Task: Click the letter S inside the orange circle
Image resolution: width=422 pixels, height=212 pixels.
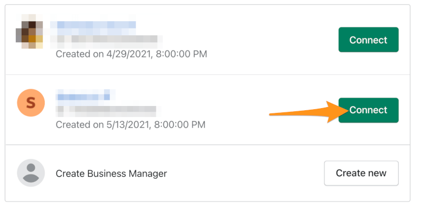Action: point(31,103)
